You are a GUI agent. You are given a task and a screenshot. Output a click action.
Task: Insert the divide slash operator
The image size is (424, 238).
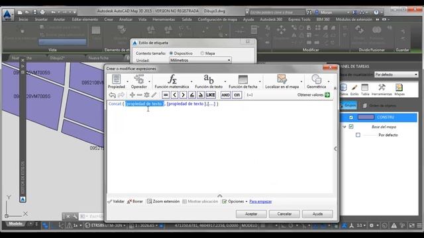tap(154, 95)
